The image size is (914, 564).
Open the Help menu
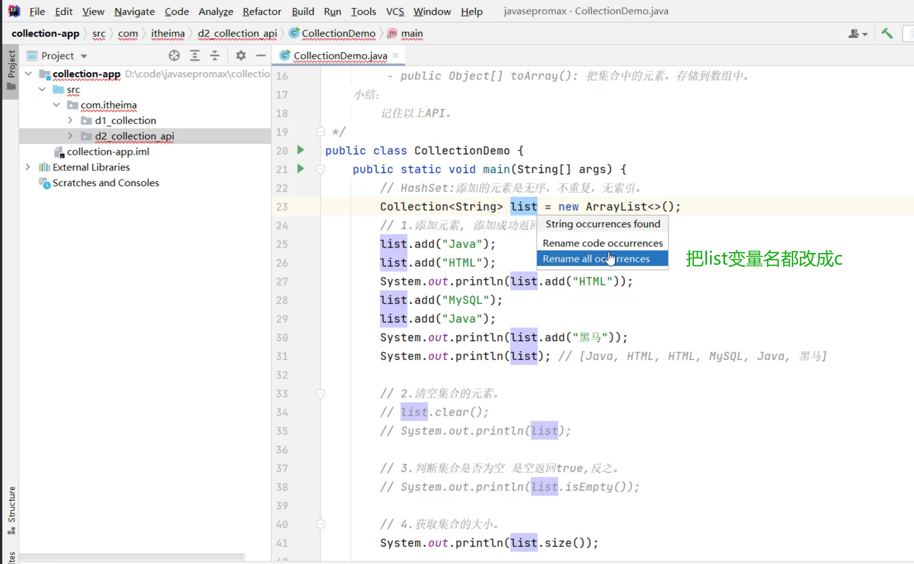pos(472,12)
